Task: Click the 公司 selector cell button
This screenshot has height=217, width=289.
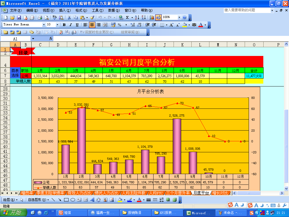Action: point(26,76)
